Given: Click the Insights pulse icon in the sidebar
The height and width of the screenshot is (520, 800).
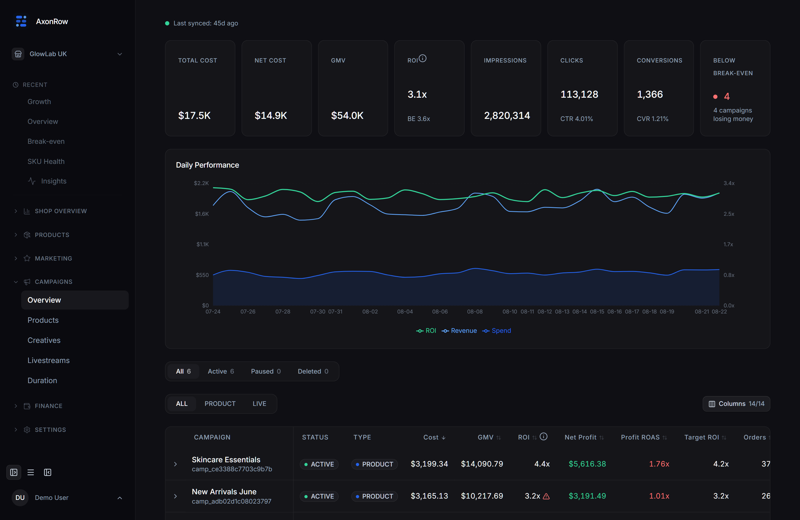Looking at the screenshot, I should click(31, 181).
